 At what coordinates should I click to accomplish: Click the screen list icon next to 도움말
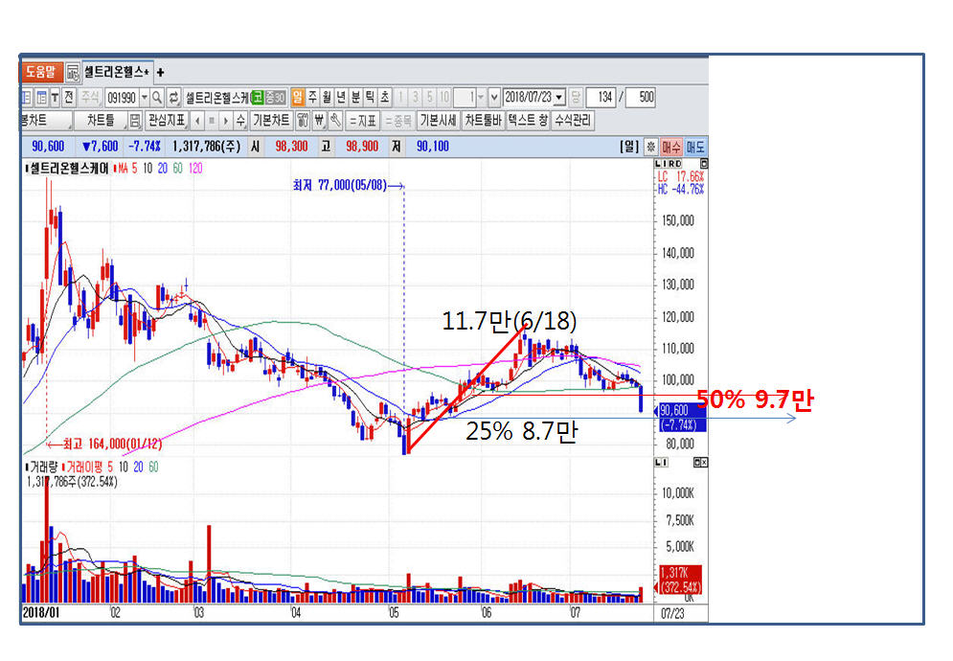pos(73,72)
